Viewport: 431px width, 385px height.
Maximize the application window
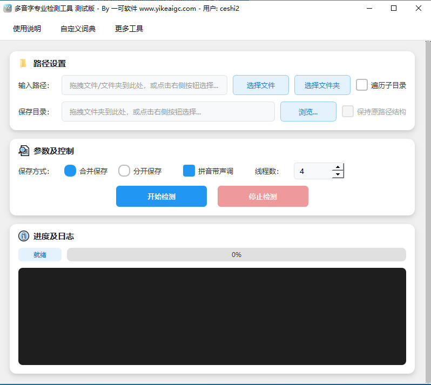(x=394, y=8)
